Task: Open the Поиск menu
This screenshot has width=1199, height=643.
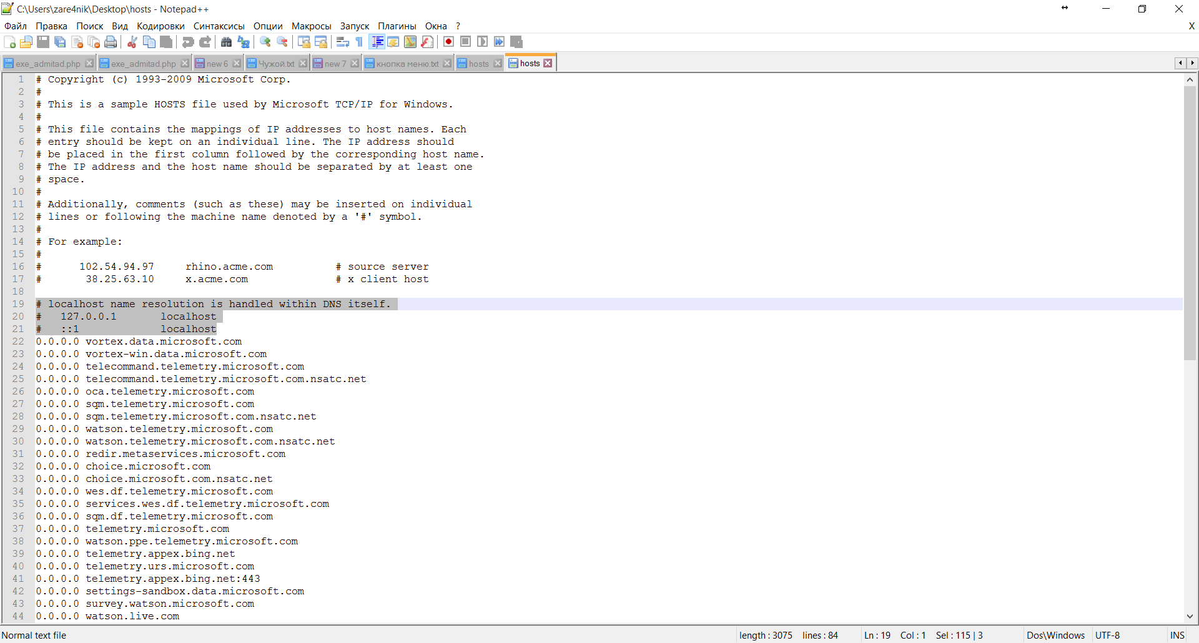Action: pos(90,26)
